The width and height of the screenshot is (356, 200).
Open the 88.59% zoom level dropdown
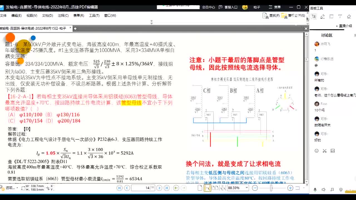pyautogui.click(x=246, y=188)
